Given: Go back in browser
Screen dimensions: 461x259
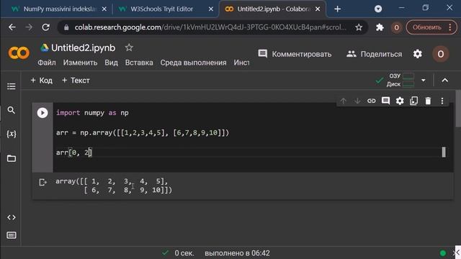Looking at the screenshot, I should 12,27.
